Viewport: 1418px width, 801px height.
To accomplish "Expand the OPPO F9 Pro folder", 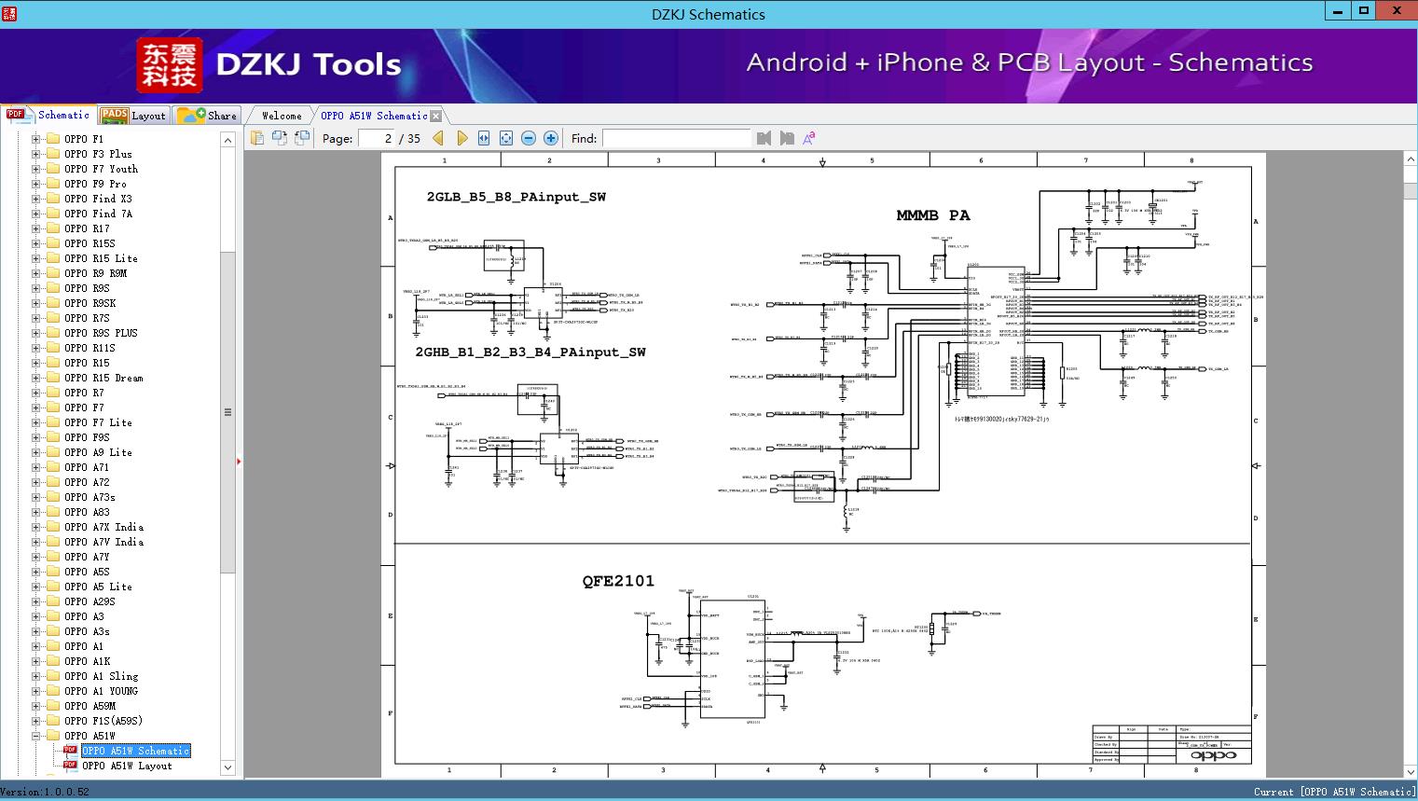I will pyautogui.click(x=35, y=184).
